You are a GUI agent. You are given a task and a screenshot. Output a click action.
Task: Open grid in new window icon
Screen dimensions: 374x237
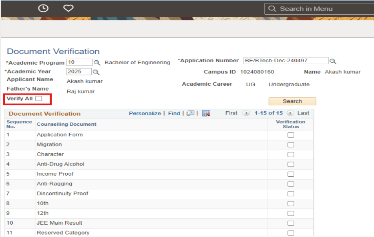pos(190,113)
